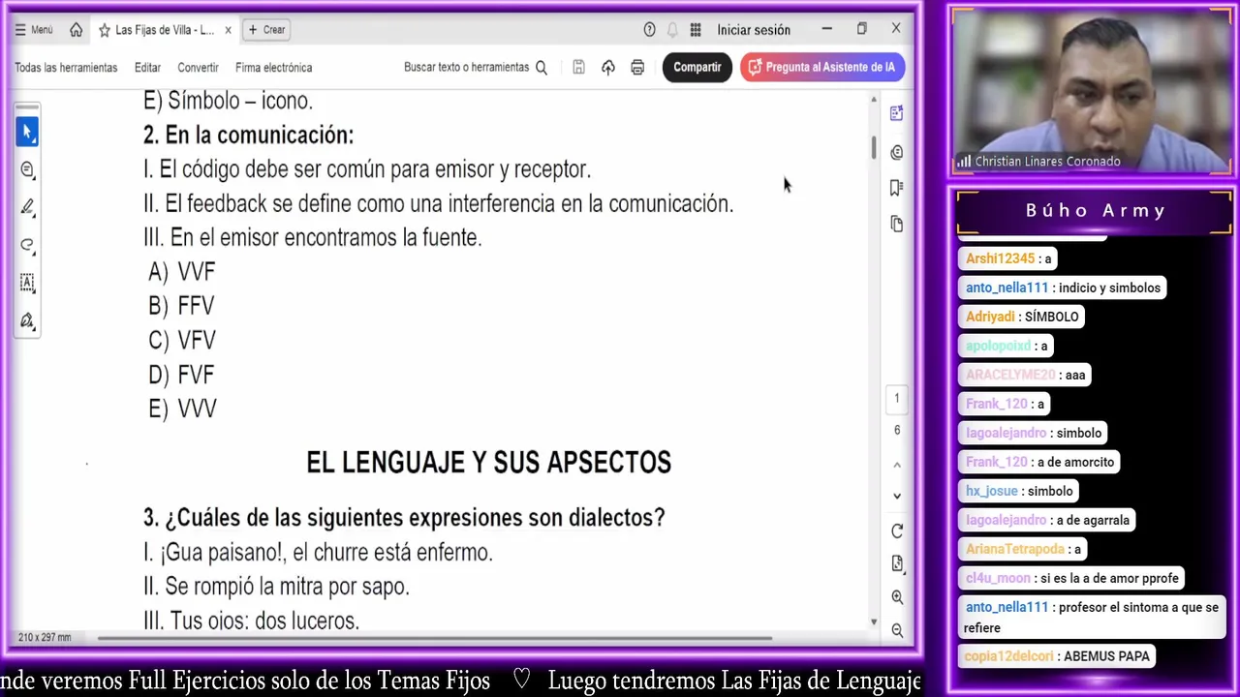Click the Buscar texto o herramientas field

(x=466, y=68)
